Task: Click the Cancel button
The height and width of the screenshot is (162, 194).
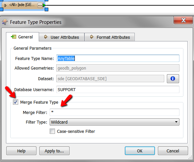Action: coord(173,151)
